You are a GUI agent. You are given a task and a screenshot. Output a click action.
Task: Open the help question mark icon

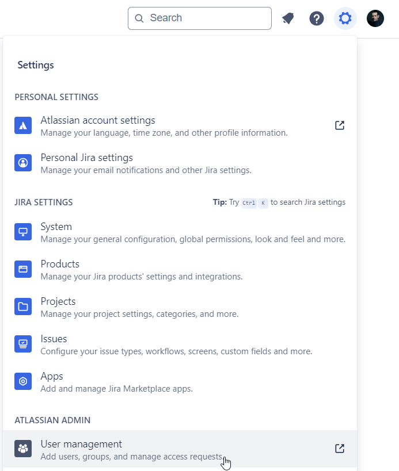(x=316, y=18)
